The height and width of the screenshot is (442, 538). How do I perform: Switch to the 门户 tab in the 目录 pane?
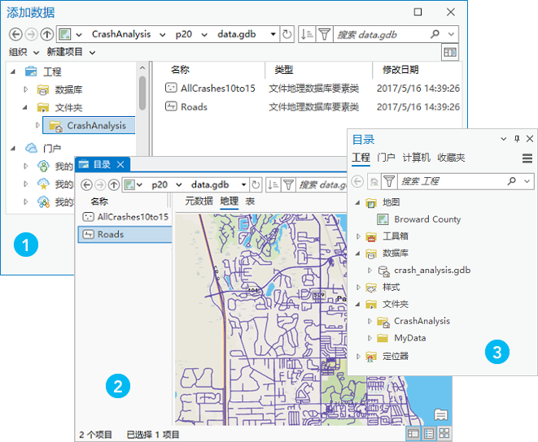coord(386,158)
